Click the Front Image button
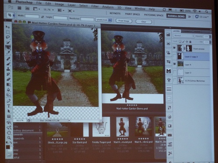Viewport: 218px width, 163px height. (x=124, y=21)
